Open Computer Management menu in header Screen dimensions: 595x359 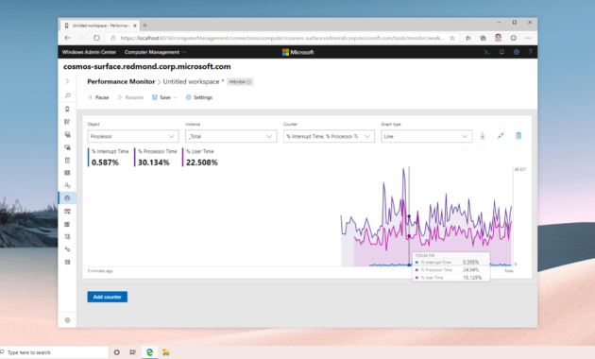155,52
